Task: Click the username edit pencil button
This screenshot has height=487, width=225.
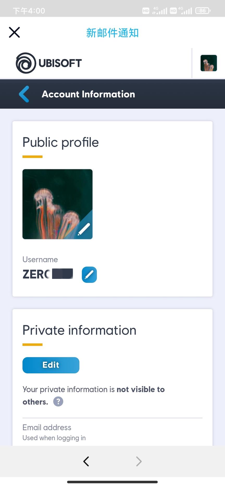Action: tap(89, 275)
